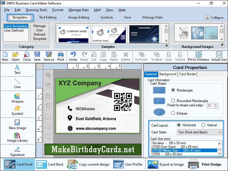
Task: Add a Signature to the card
Action: (x=17, y=152)
